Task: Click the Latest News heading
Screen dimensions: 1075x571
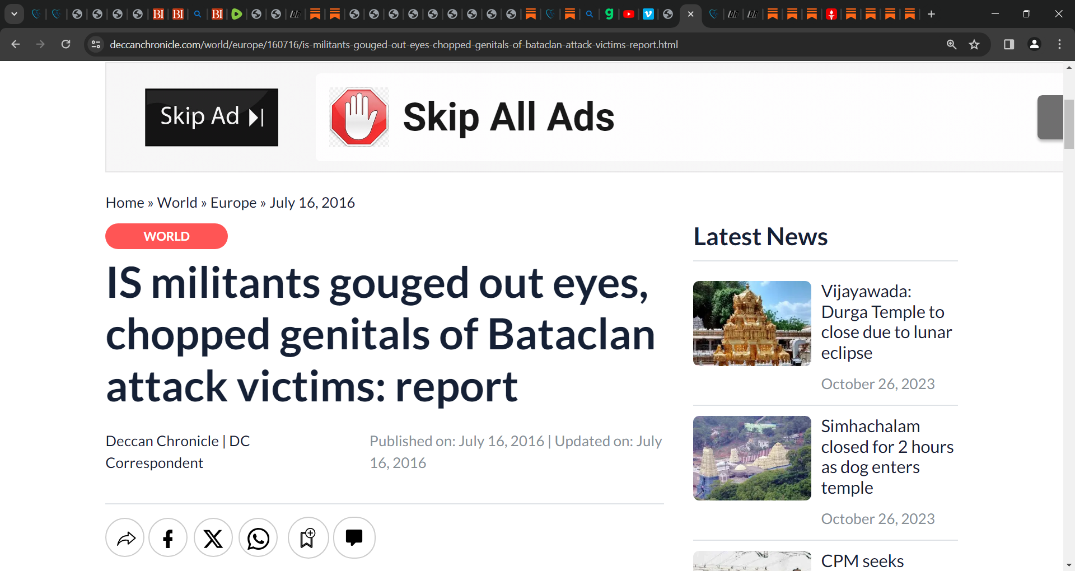Action: (x=760, y=236)
